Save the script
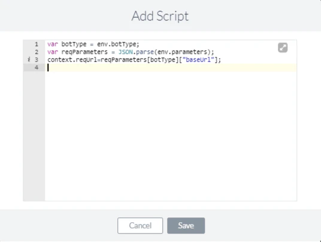The height and width of the screenshot is (242, 321). (186, 225)
